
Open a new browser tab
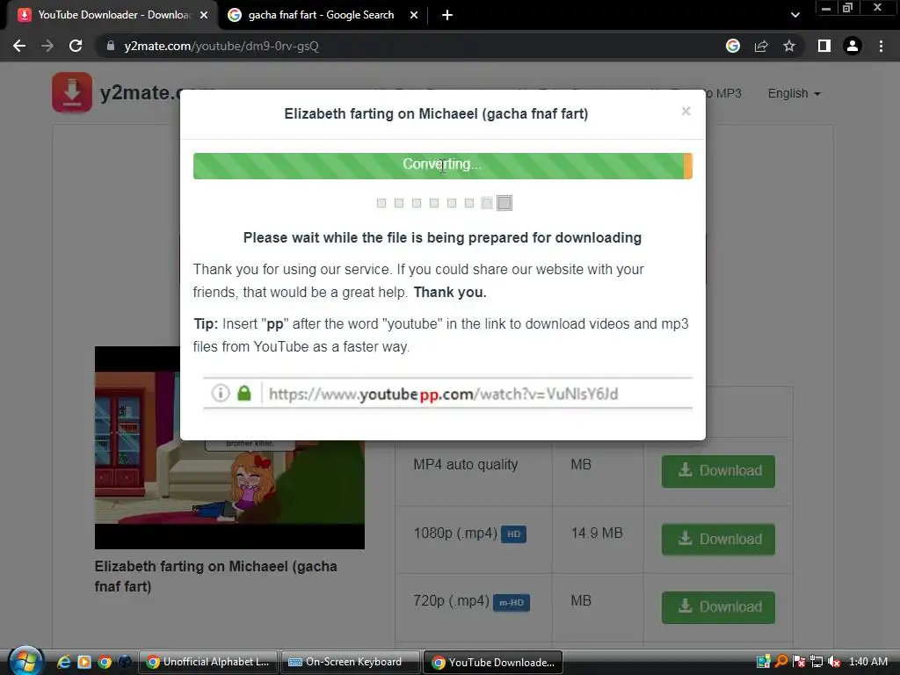coord(447,15)
